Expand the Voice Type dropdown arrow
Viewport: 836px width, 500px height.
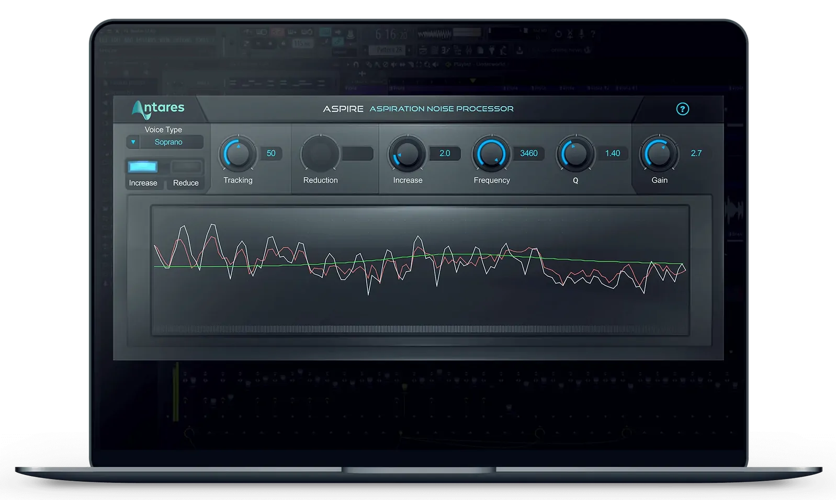[x=133, y=142]
